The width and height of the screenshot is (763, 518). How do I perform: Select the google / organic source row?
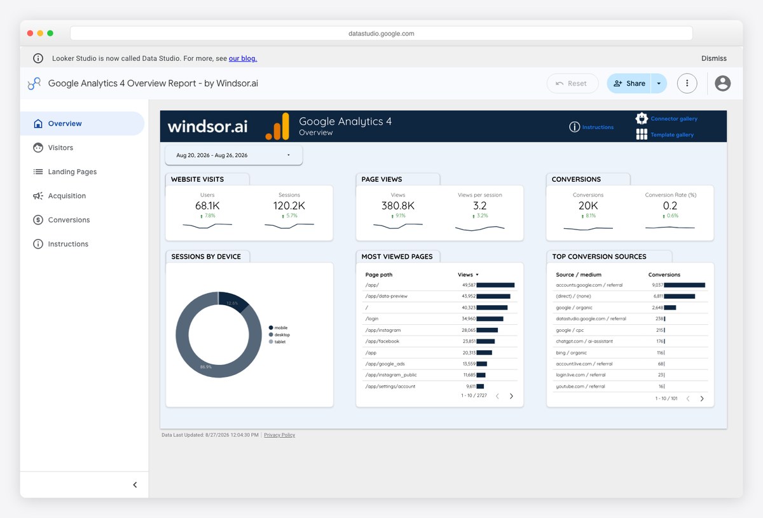point(631,308)
